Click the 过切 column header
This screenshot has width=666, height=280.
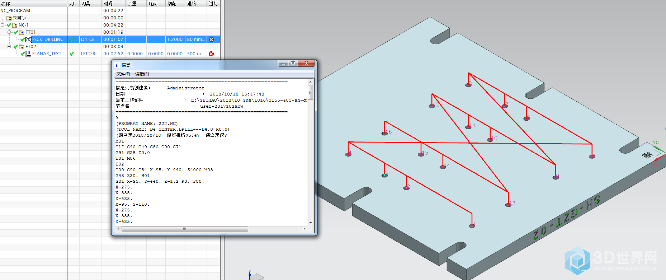(214, 4)
